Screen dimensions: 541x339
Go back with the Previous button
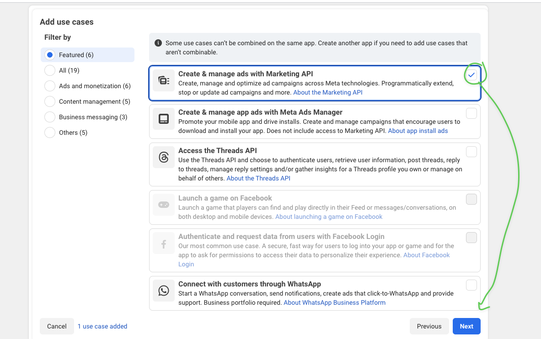click(x=429, y=326)
